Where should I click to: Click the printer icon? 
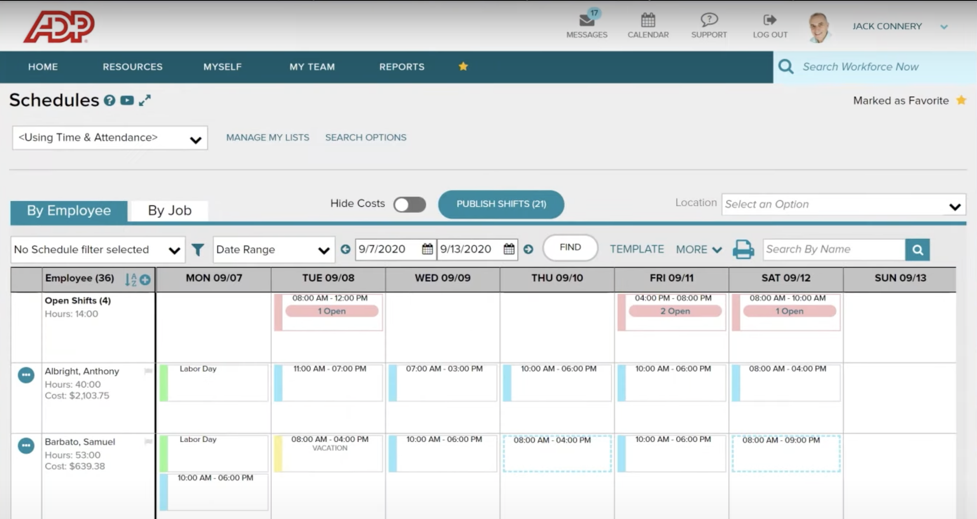pos(743,249)
